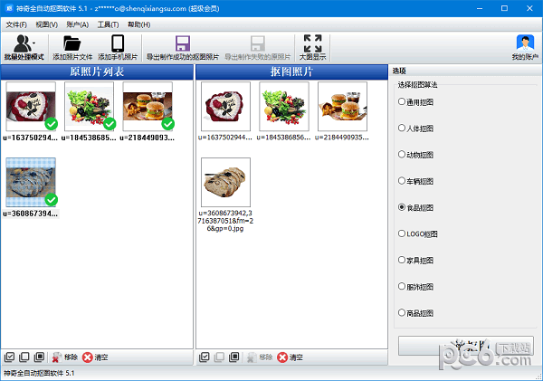The width and height of the screenshot is (543, 381).
Task: Select the 动物抠图 radio option
Action: 403,155
